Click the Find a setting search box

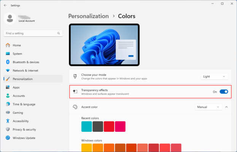tap(30, 33)
